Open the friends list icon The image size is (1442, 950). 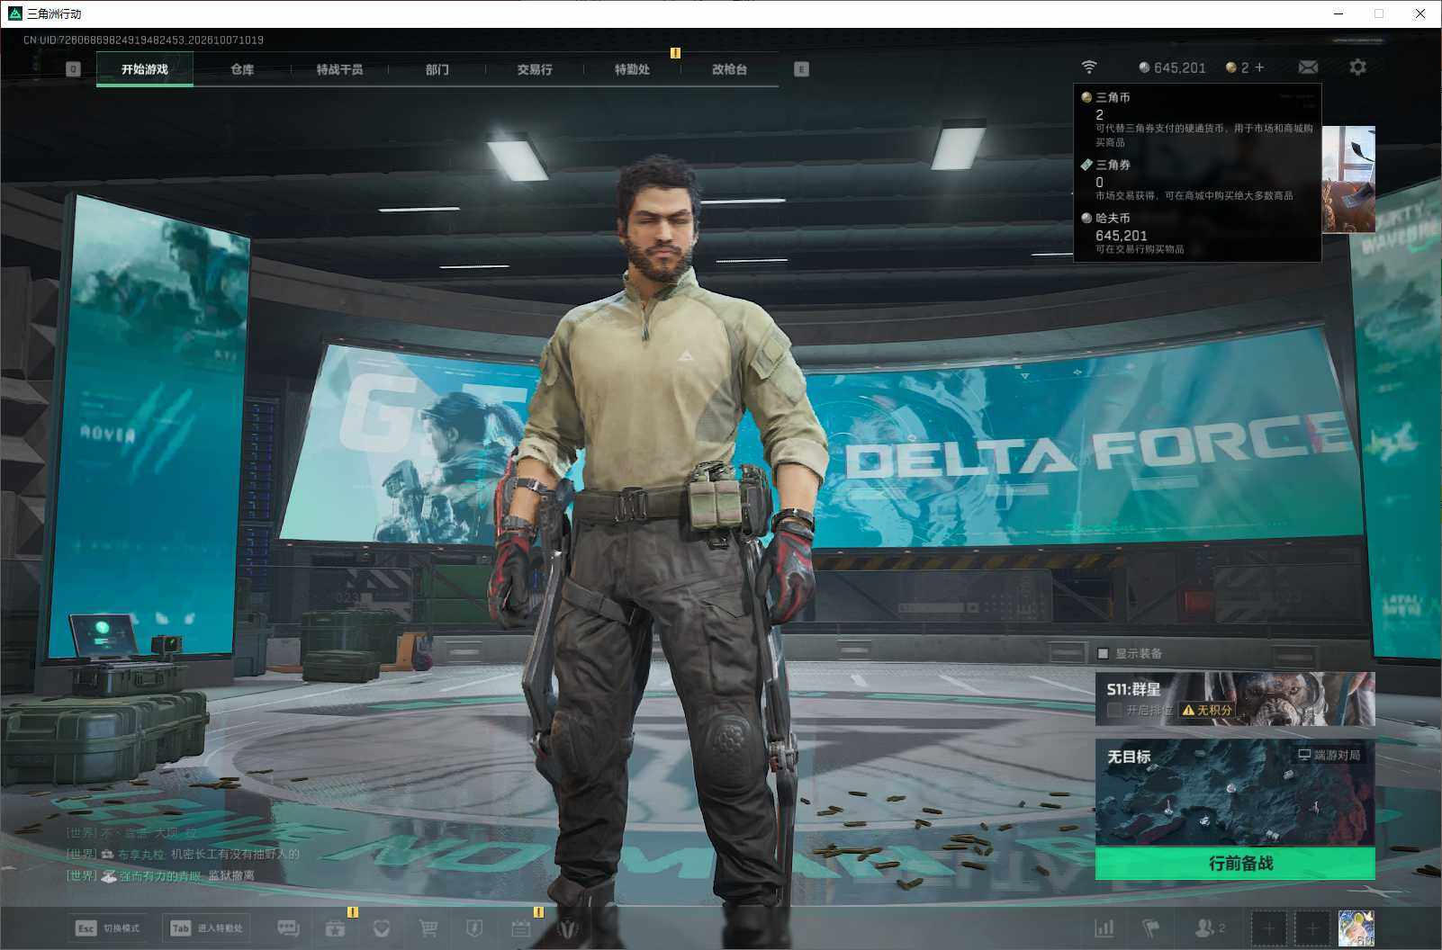tap(1210, 928)
